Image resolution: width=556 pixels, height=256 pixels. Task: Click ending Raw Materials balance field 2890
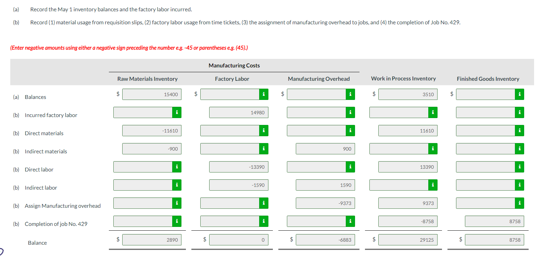point(152,240)
